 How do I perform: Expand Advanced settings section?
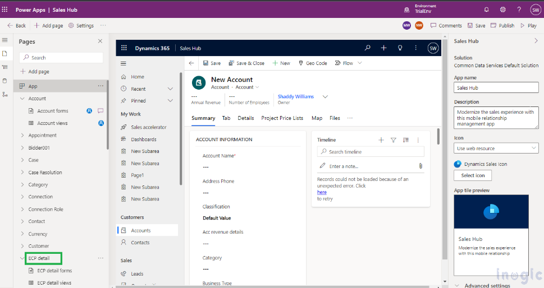(483, 285)
